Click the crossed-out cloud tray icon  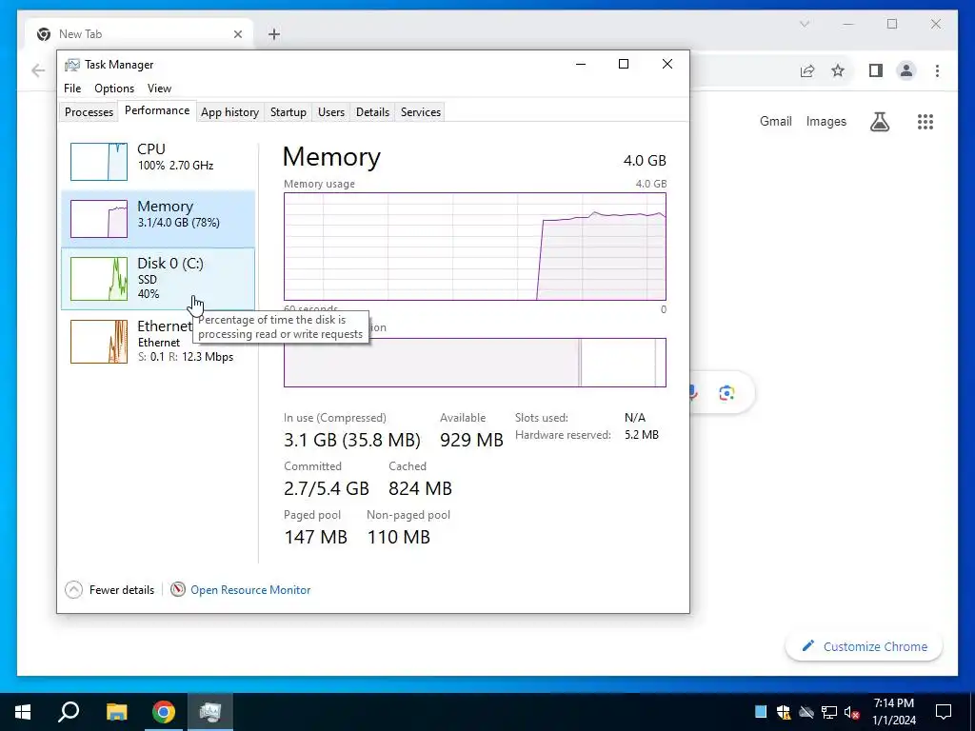(x=806, y=712)
